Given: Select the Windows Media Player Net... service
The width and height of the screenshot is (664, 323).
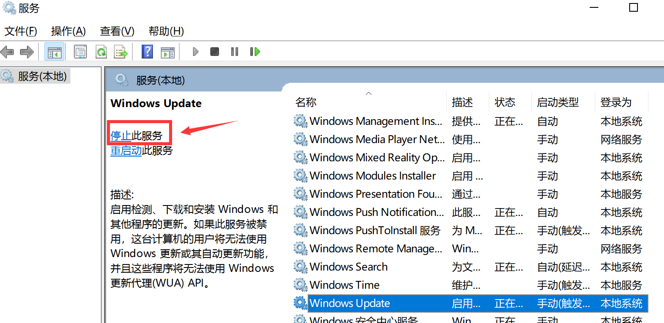Looking at the screenshot, I should [x=470, y=140].
